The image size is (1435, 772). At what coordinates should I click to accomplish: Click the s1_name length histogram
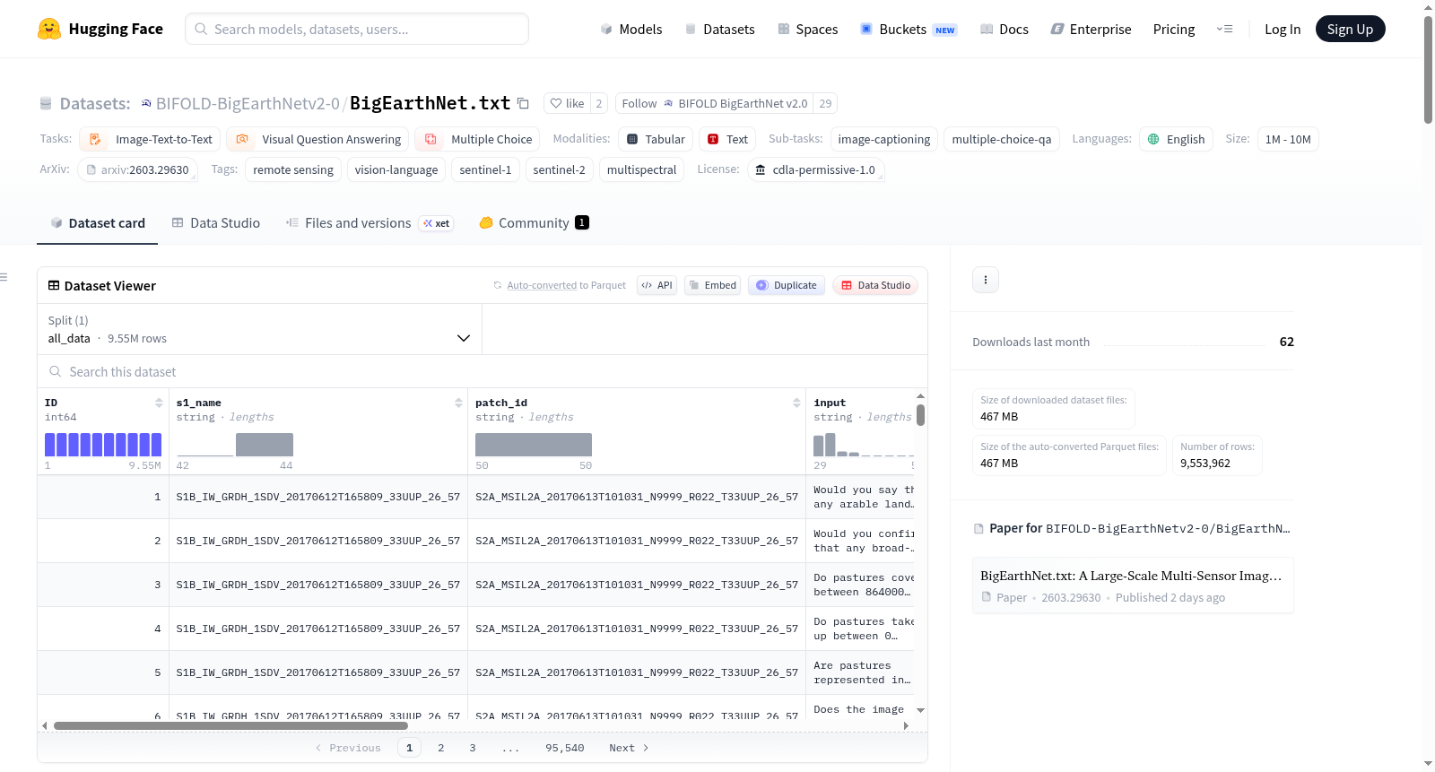click(235, 445)
